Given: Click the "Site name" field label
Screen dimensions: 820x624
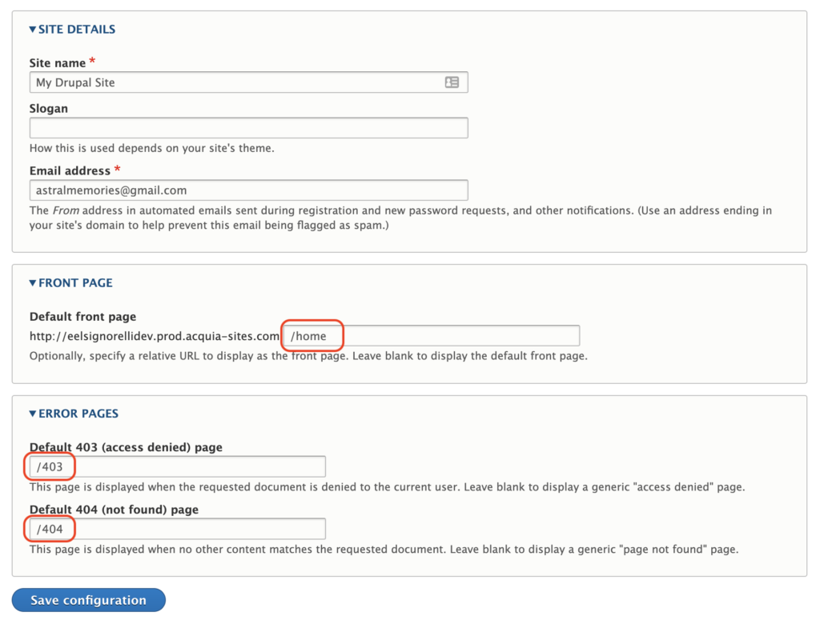Looking at the screenshot, I should pyautogui.click(x=58, y=62).
